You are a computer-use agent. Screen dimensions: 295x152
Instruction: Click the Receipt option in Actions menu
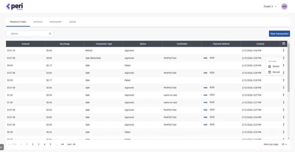(274, 72)
